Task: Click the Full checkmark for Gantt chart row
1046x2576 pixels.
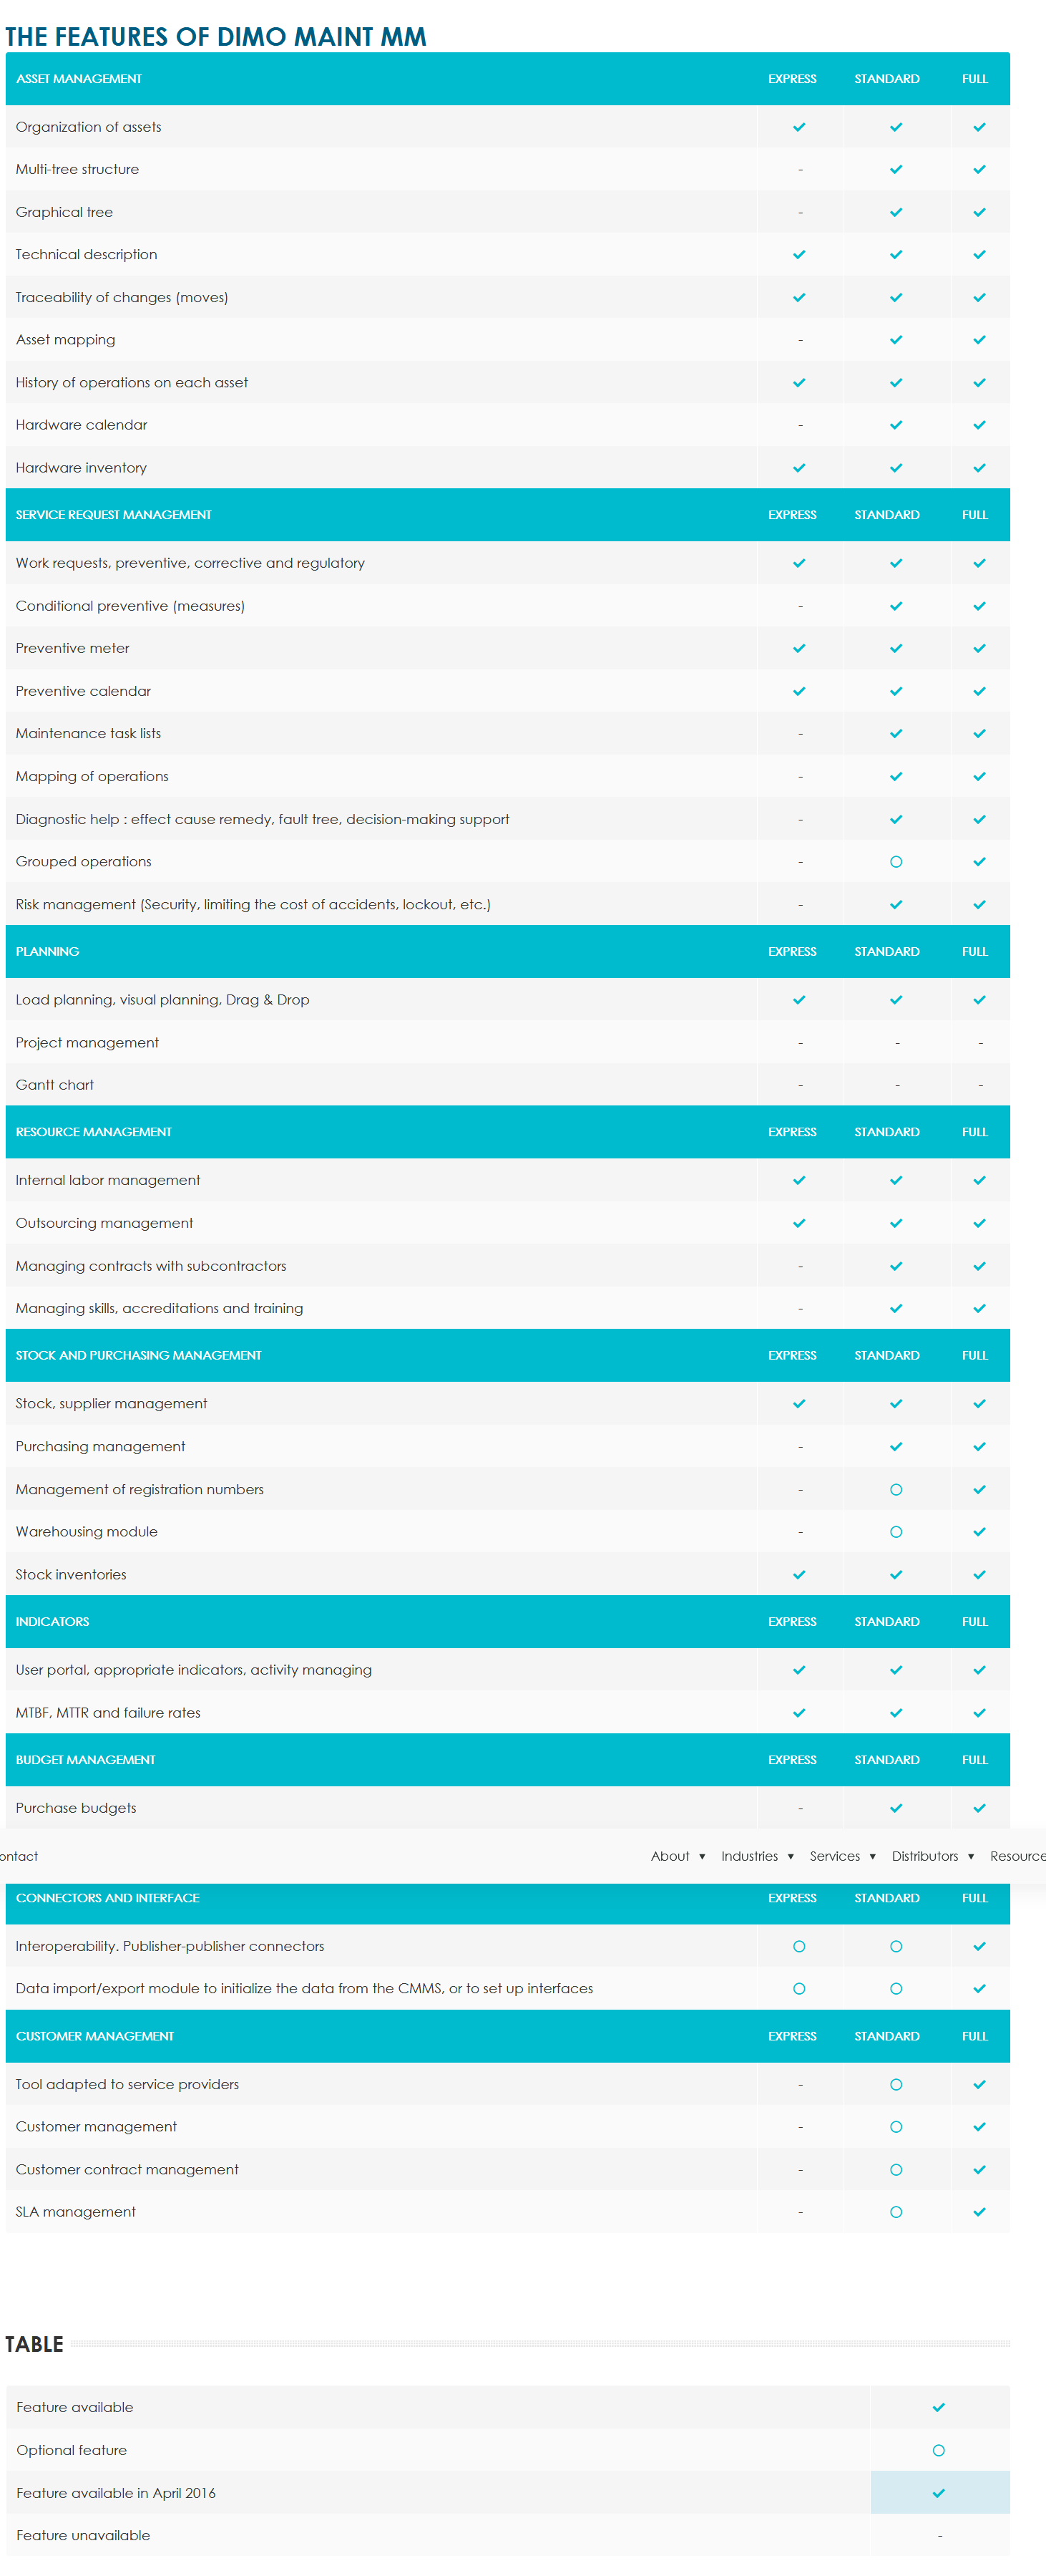Action: pyautogui.click(x=980, y=1085)
